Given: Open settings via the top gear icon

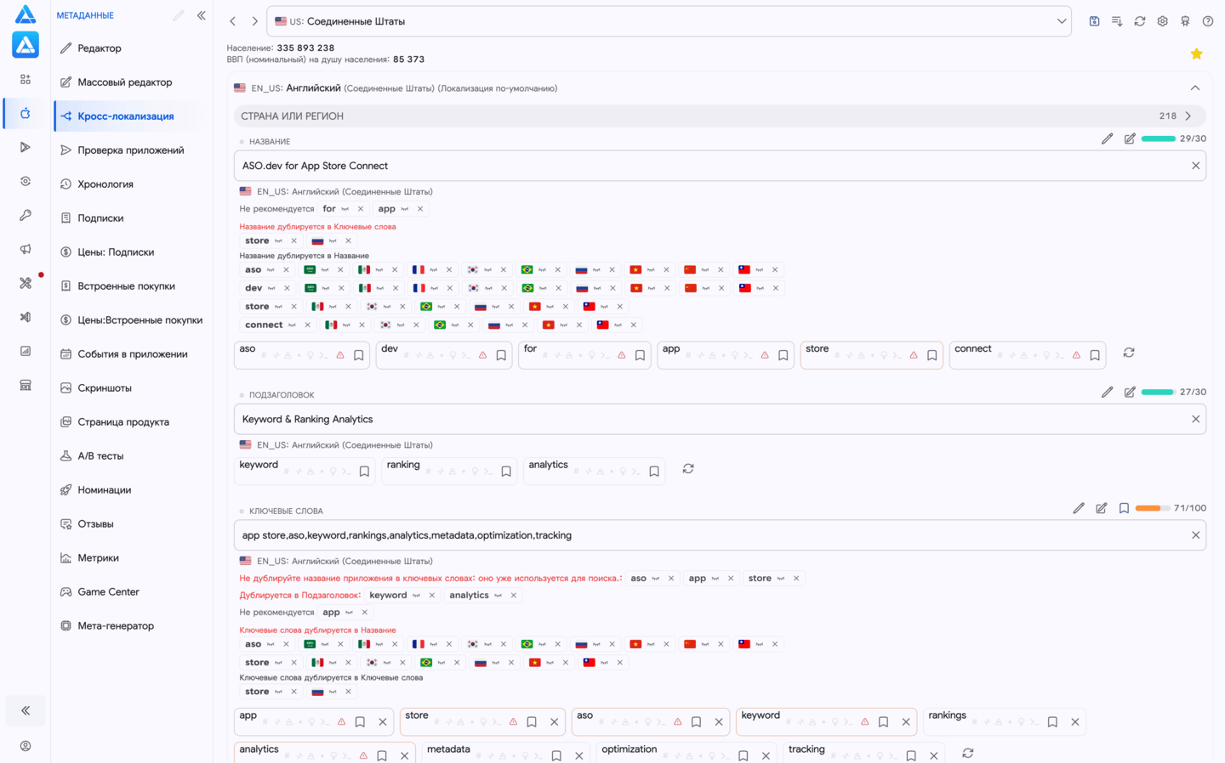Looking at the screenshot, I should (x=1162, y=21).
